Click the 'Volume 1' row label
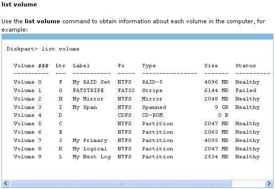Screen dimensions: 275x189 [x=28, y=91]
